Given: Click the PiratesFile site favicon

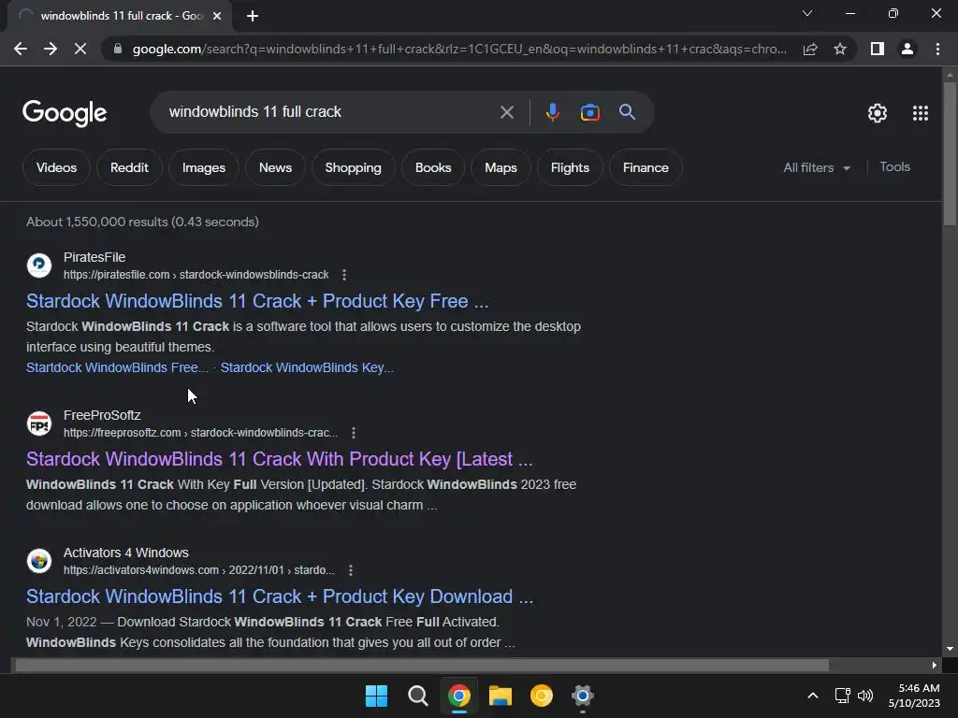Looking at the screenshot, I should 39,265.
